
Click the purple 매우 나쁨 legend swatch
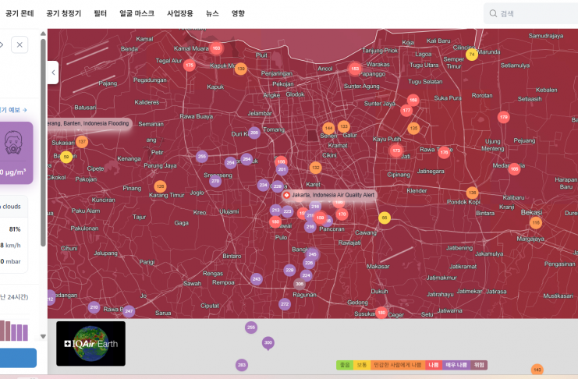456,365
